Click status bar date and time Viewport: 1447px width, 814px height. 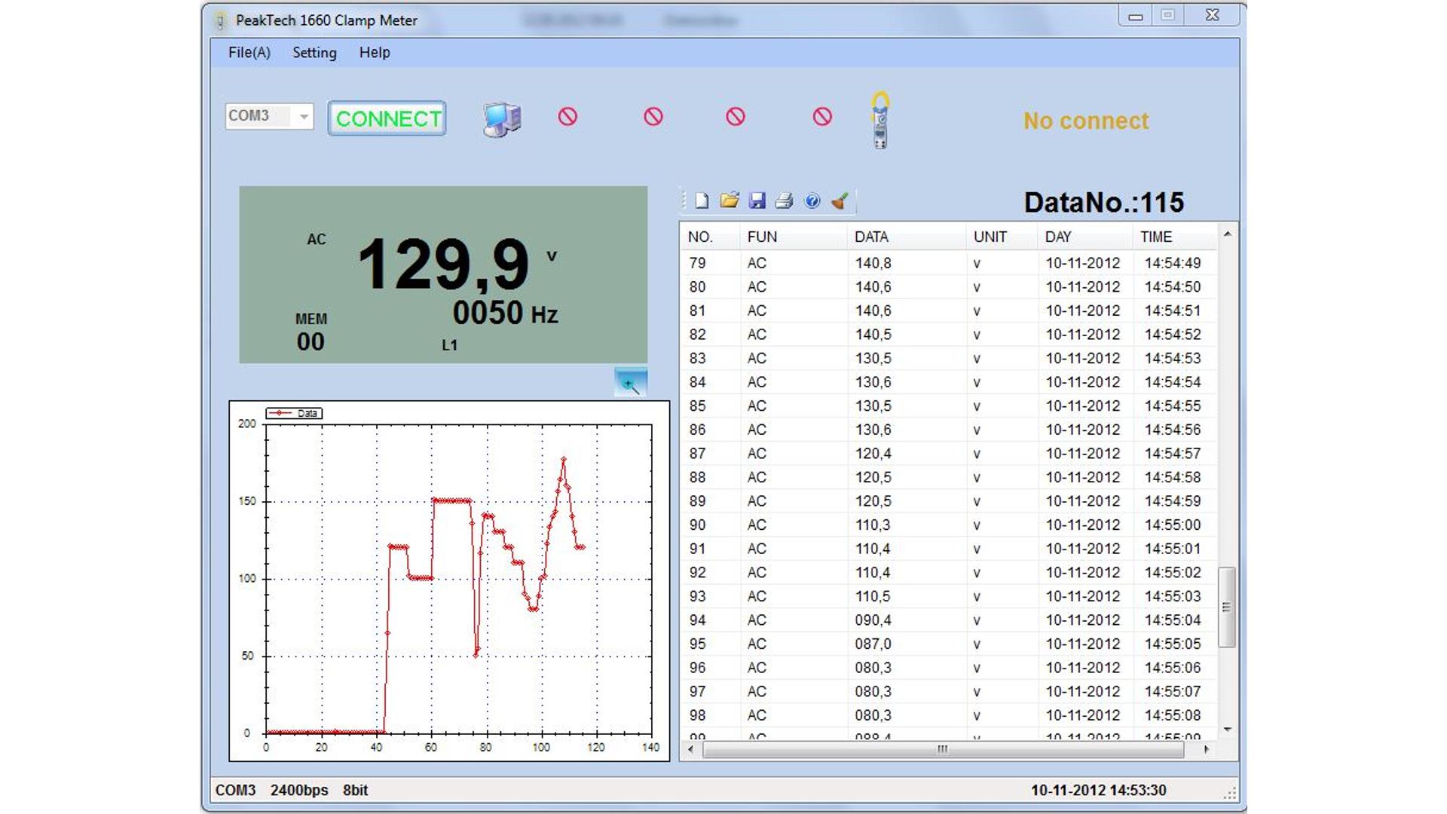[x=1099, y=790]
